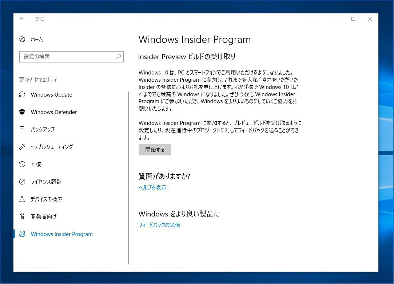Click the back arrow in the title bar
The image size is (394, 284).
tap(22, 19)
